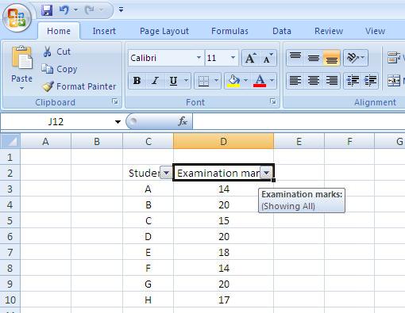
Task: Click the Cut scissors icon
Action: pyautogui.click(x=47, y=52)
